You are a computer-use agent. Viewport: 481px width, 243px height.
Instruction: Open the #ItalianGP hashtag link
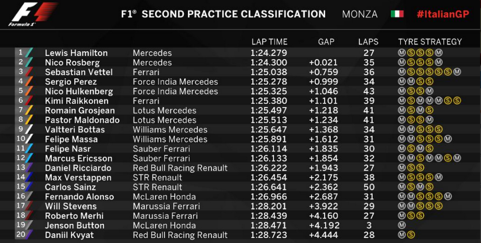pos(442,14)
